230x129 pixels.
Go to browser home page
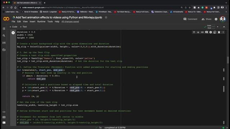click(15, 8)
